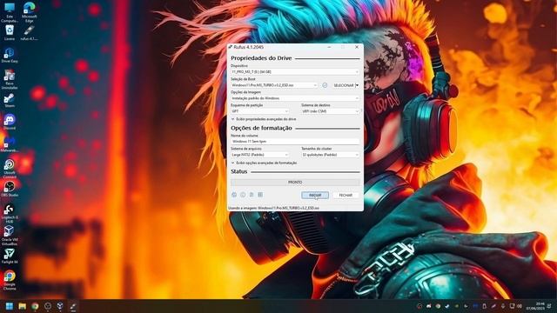Click the INICIAR button
Viewport: 557px width, 313px height.
click(x=315, y=195)
